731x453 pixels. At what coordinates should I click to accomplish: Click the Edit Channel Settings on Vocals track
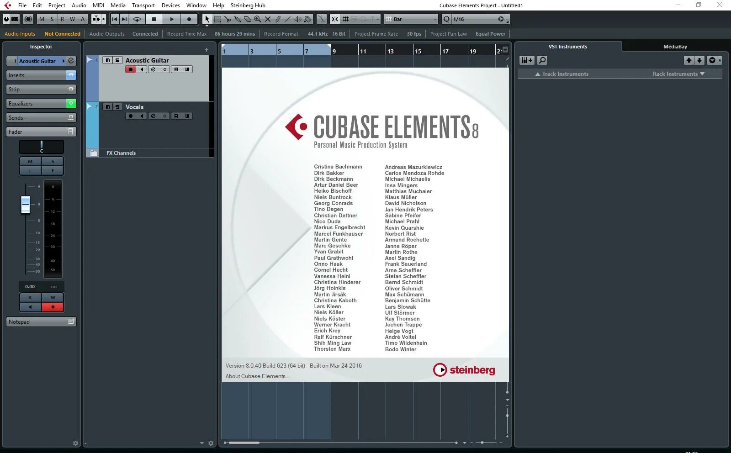point(154,116)
